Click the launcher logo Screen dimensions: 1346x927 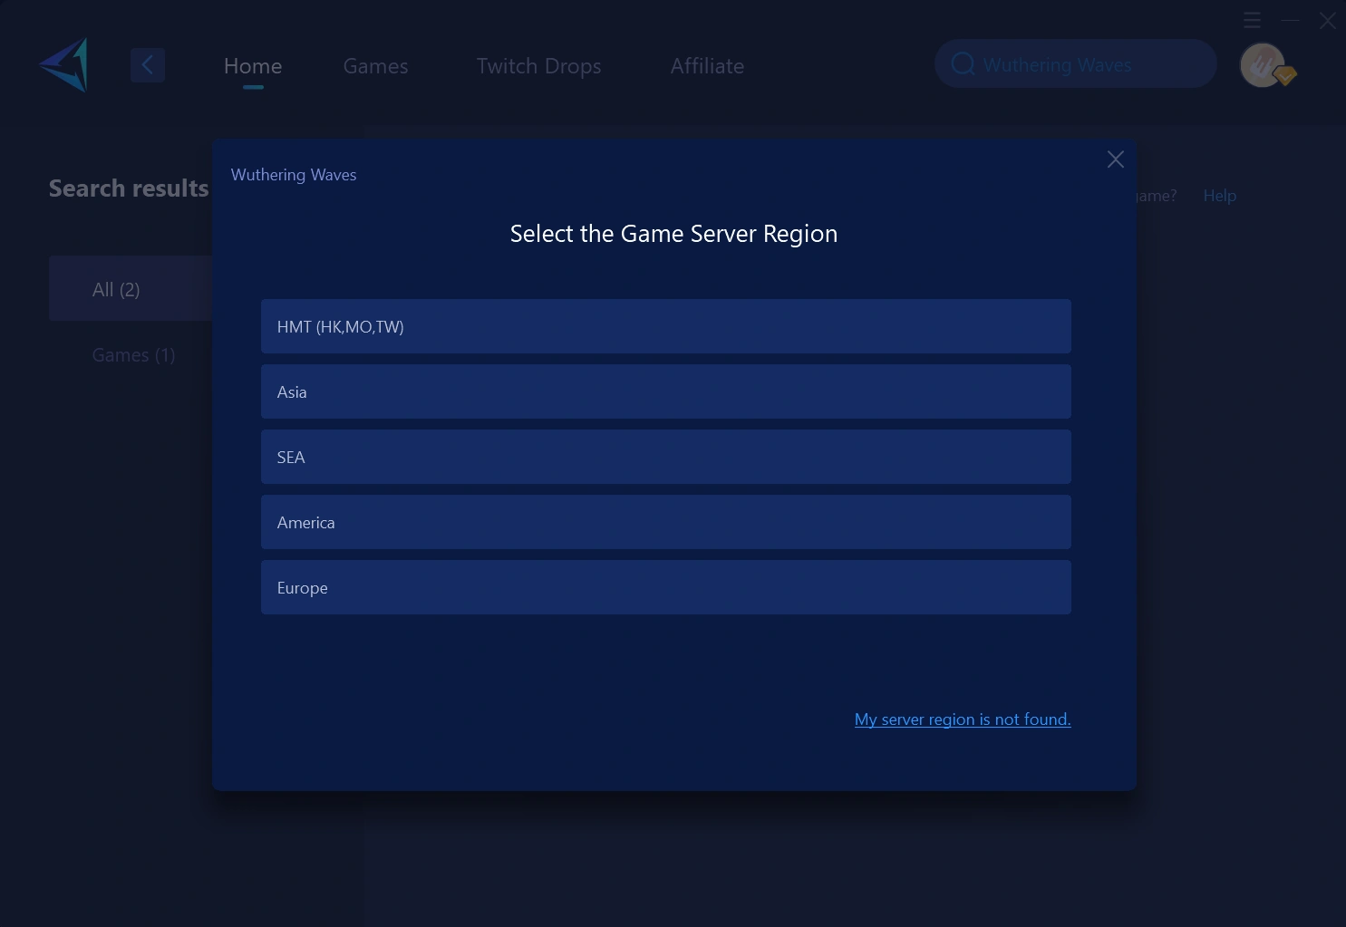(63, 64)
